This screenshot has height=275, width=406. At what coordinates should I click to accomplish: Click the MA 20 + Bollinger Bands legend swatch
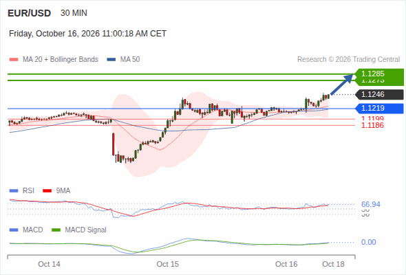coord(14,60)
